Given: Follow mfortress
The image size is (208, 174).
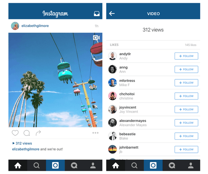Looking at the screenshot, I should tap(186, 83).
